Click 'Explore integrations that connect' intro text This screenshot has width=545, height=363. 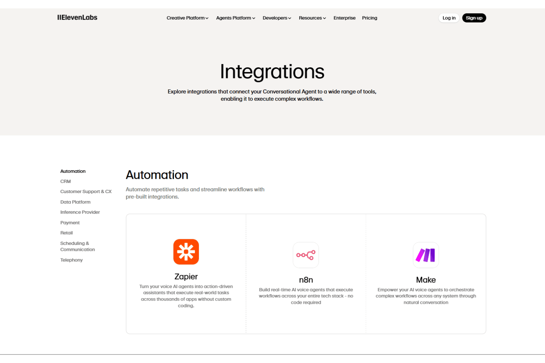272,95
